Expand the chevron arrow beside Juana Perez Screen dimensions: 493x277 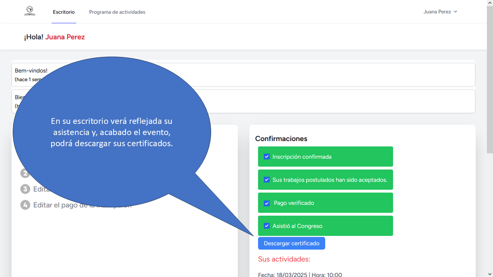[455, 12]
